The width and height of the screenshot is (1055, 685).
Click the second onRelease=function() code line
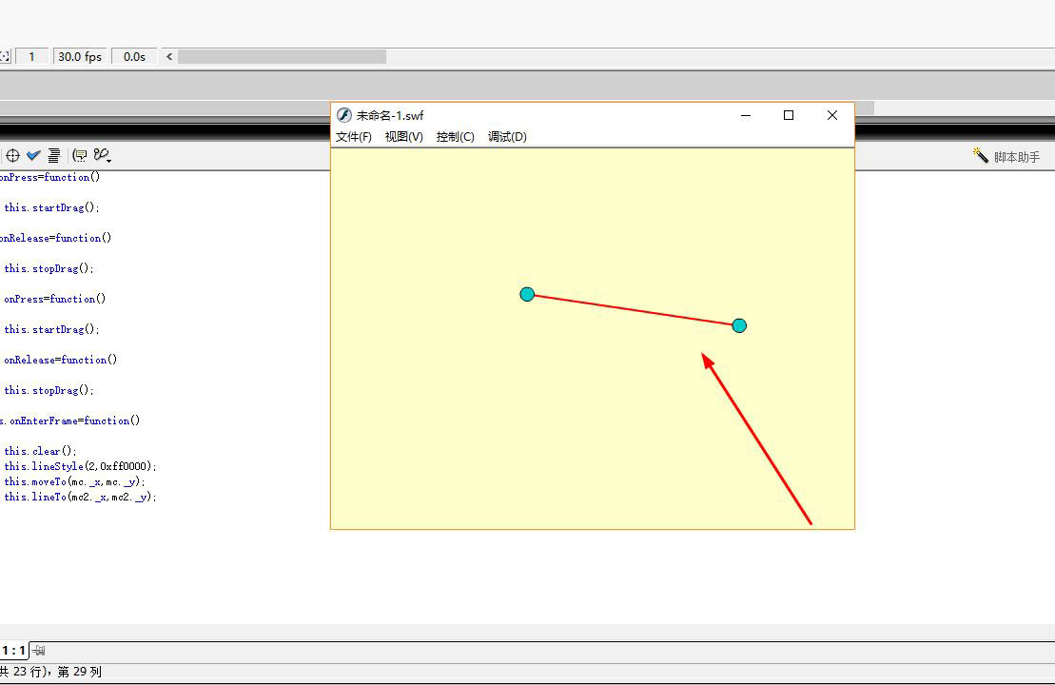point(61,360)
